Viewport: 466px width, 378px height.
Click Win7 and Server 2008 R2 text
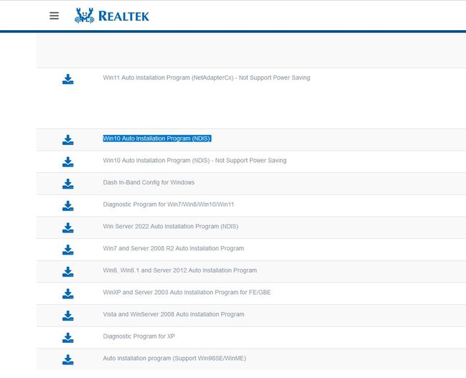173,248
